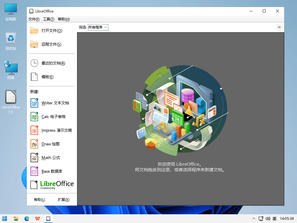Click the Base 数据库 icon

(x=34, y=171)
